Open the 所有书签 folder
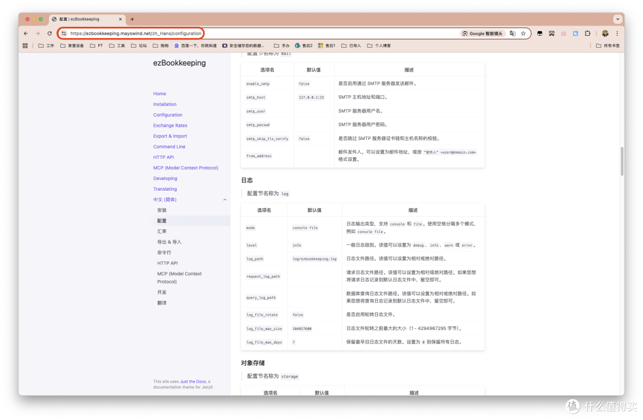Screen dimensions: 643x420 coord(608,46)
